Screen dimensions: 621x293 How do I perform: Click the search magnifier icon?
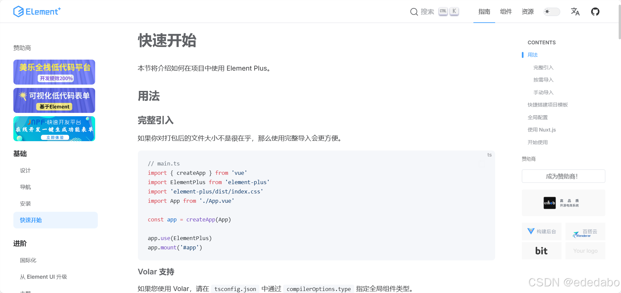[x=414, y=12]
